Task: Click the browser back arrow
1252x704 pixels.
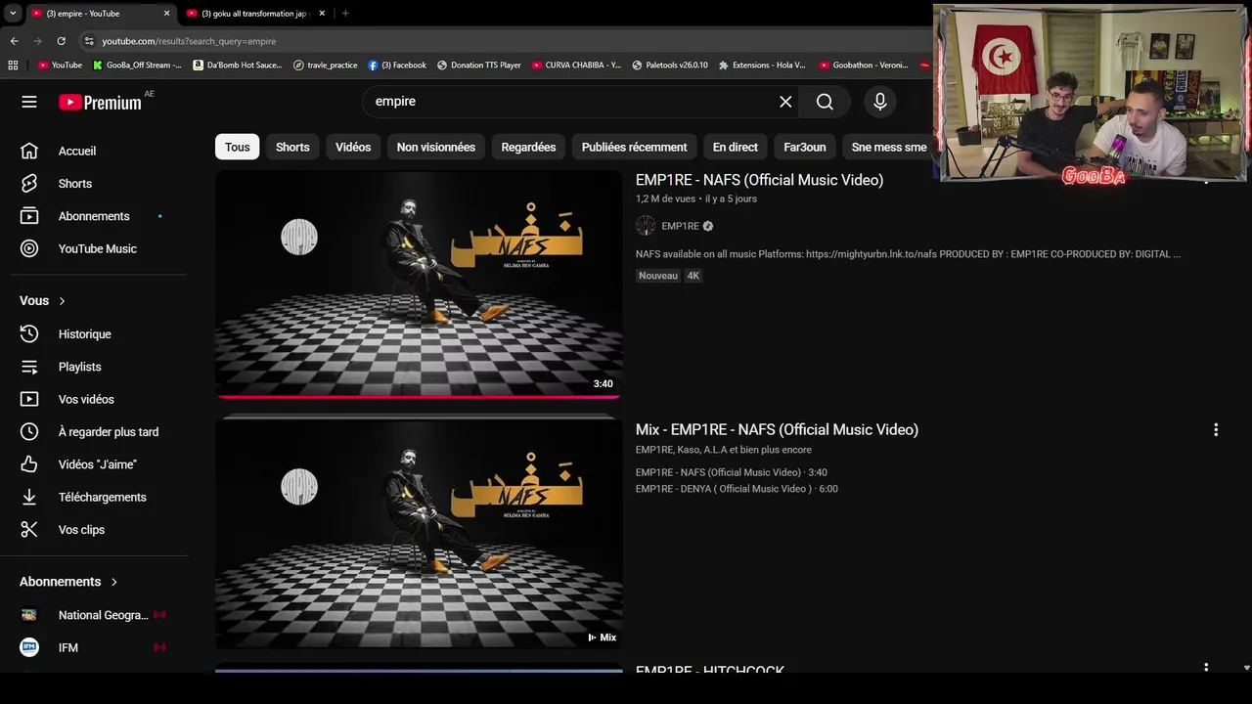Action: click(14, 41)
